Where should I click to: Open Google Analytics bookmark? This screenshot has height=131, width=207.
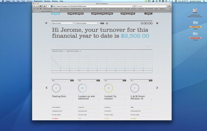[76, 9]
